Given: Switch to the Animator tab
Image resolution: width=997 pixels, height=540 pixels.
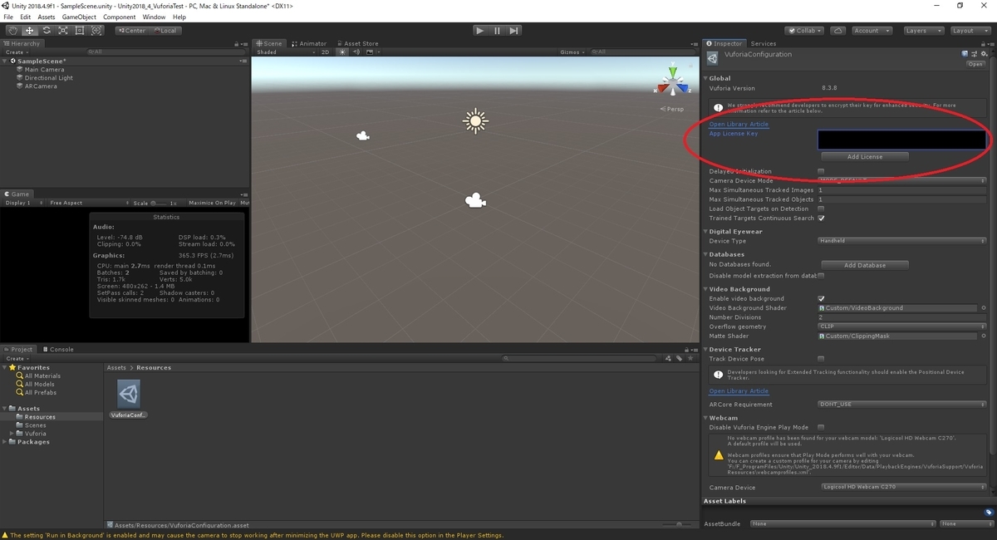Looking at the screenshot, I should 309,43.
